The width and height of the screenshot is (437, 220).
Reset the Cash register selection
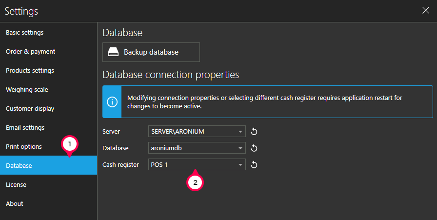254,165
